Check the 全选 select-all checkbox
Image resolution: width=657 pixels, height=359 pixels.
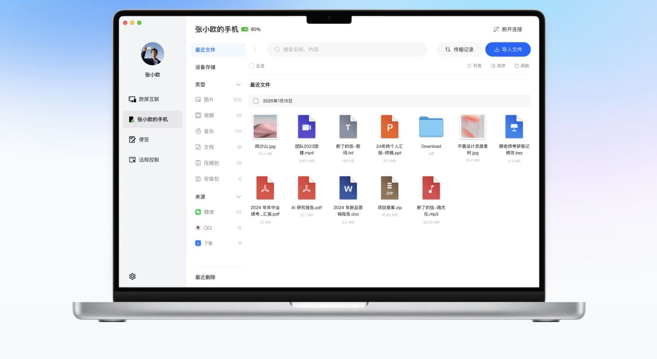tap(252, 66)
